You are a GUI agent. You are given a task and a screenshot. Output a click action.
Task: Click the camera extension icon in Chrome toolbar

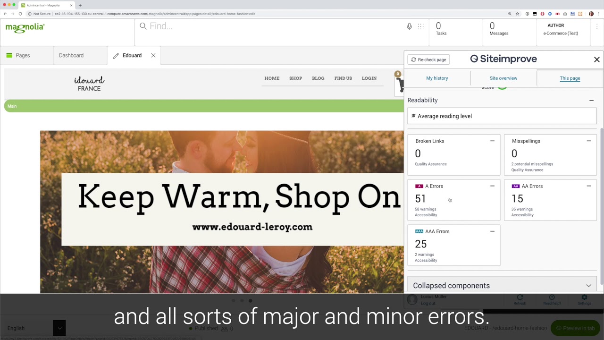point(565,14)
